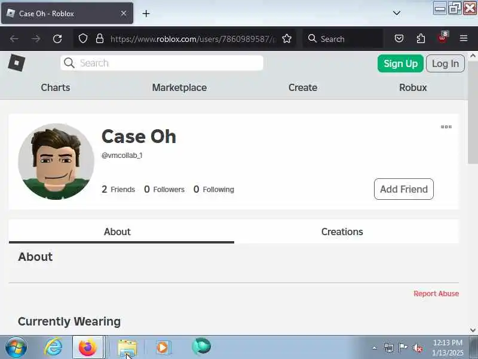Click the Roblox search magnifier icon
Viewport: 478px width, 359px height.
pyautogui.click(x=69, y=63)
